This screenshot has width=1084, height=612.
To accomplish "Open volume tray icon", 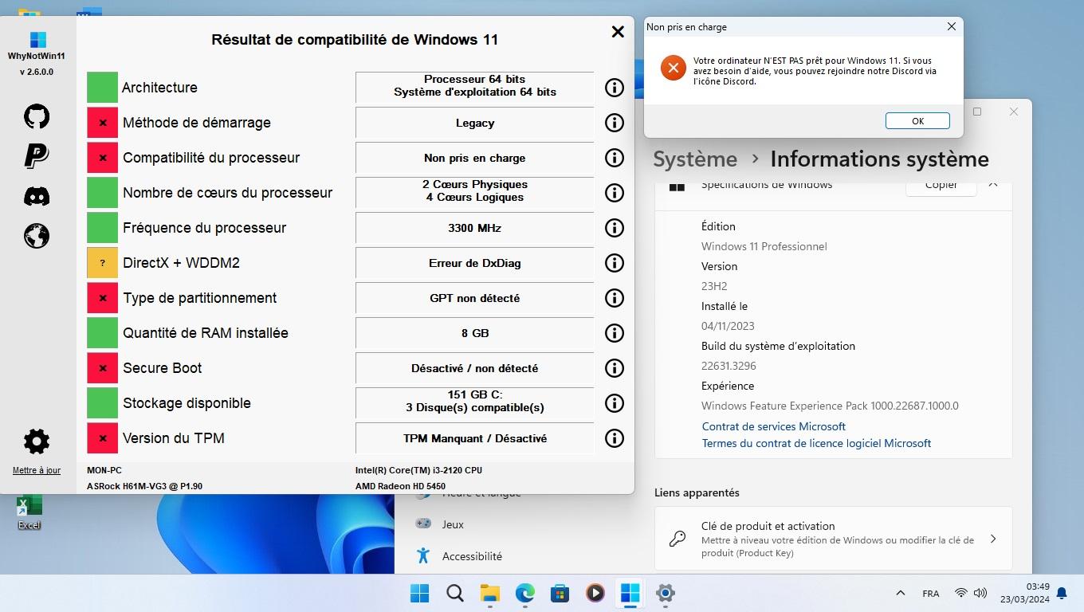I will pyautogui.click(x=980, y=594).
